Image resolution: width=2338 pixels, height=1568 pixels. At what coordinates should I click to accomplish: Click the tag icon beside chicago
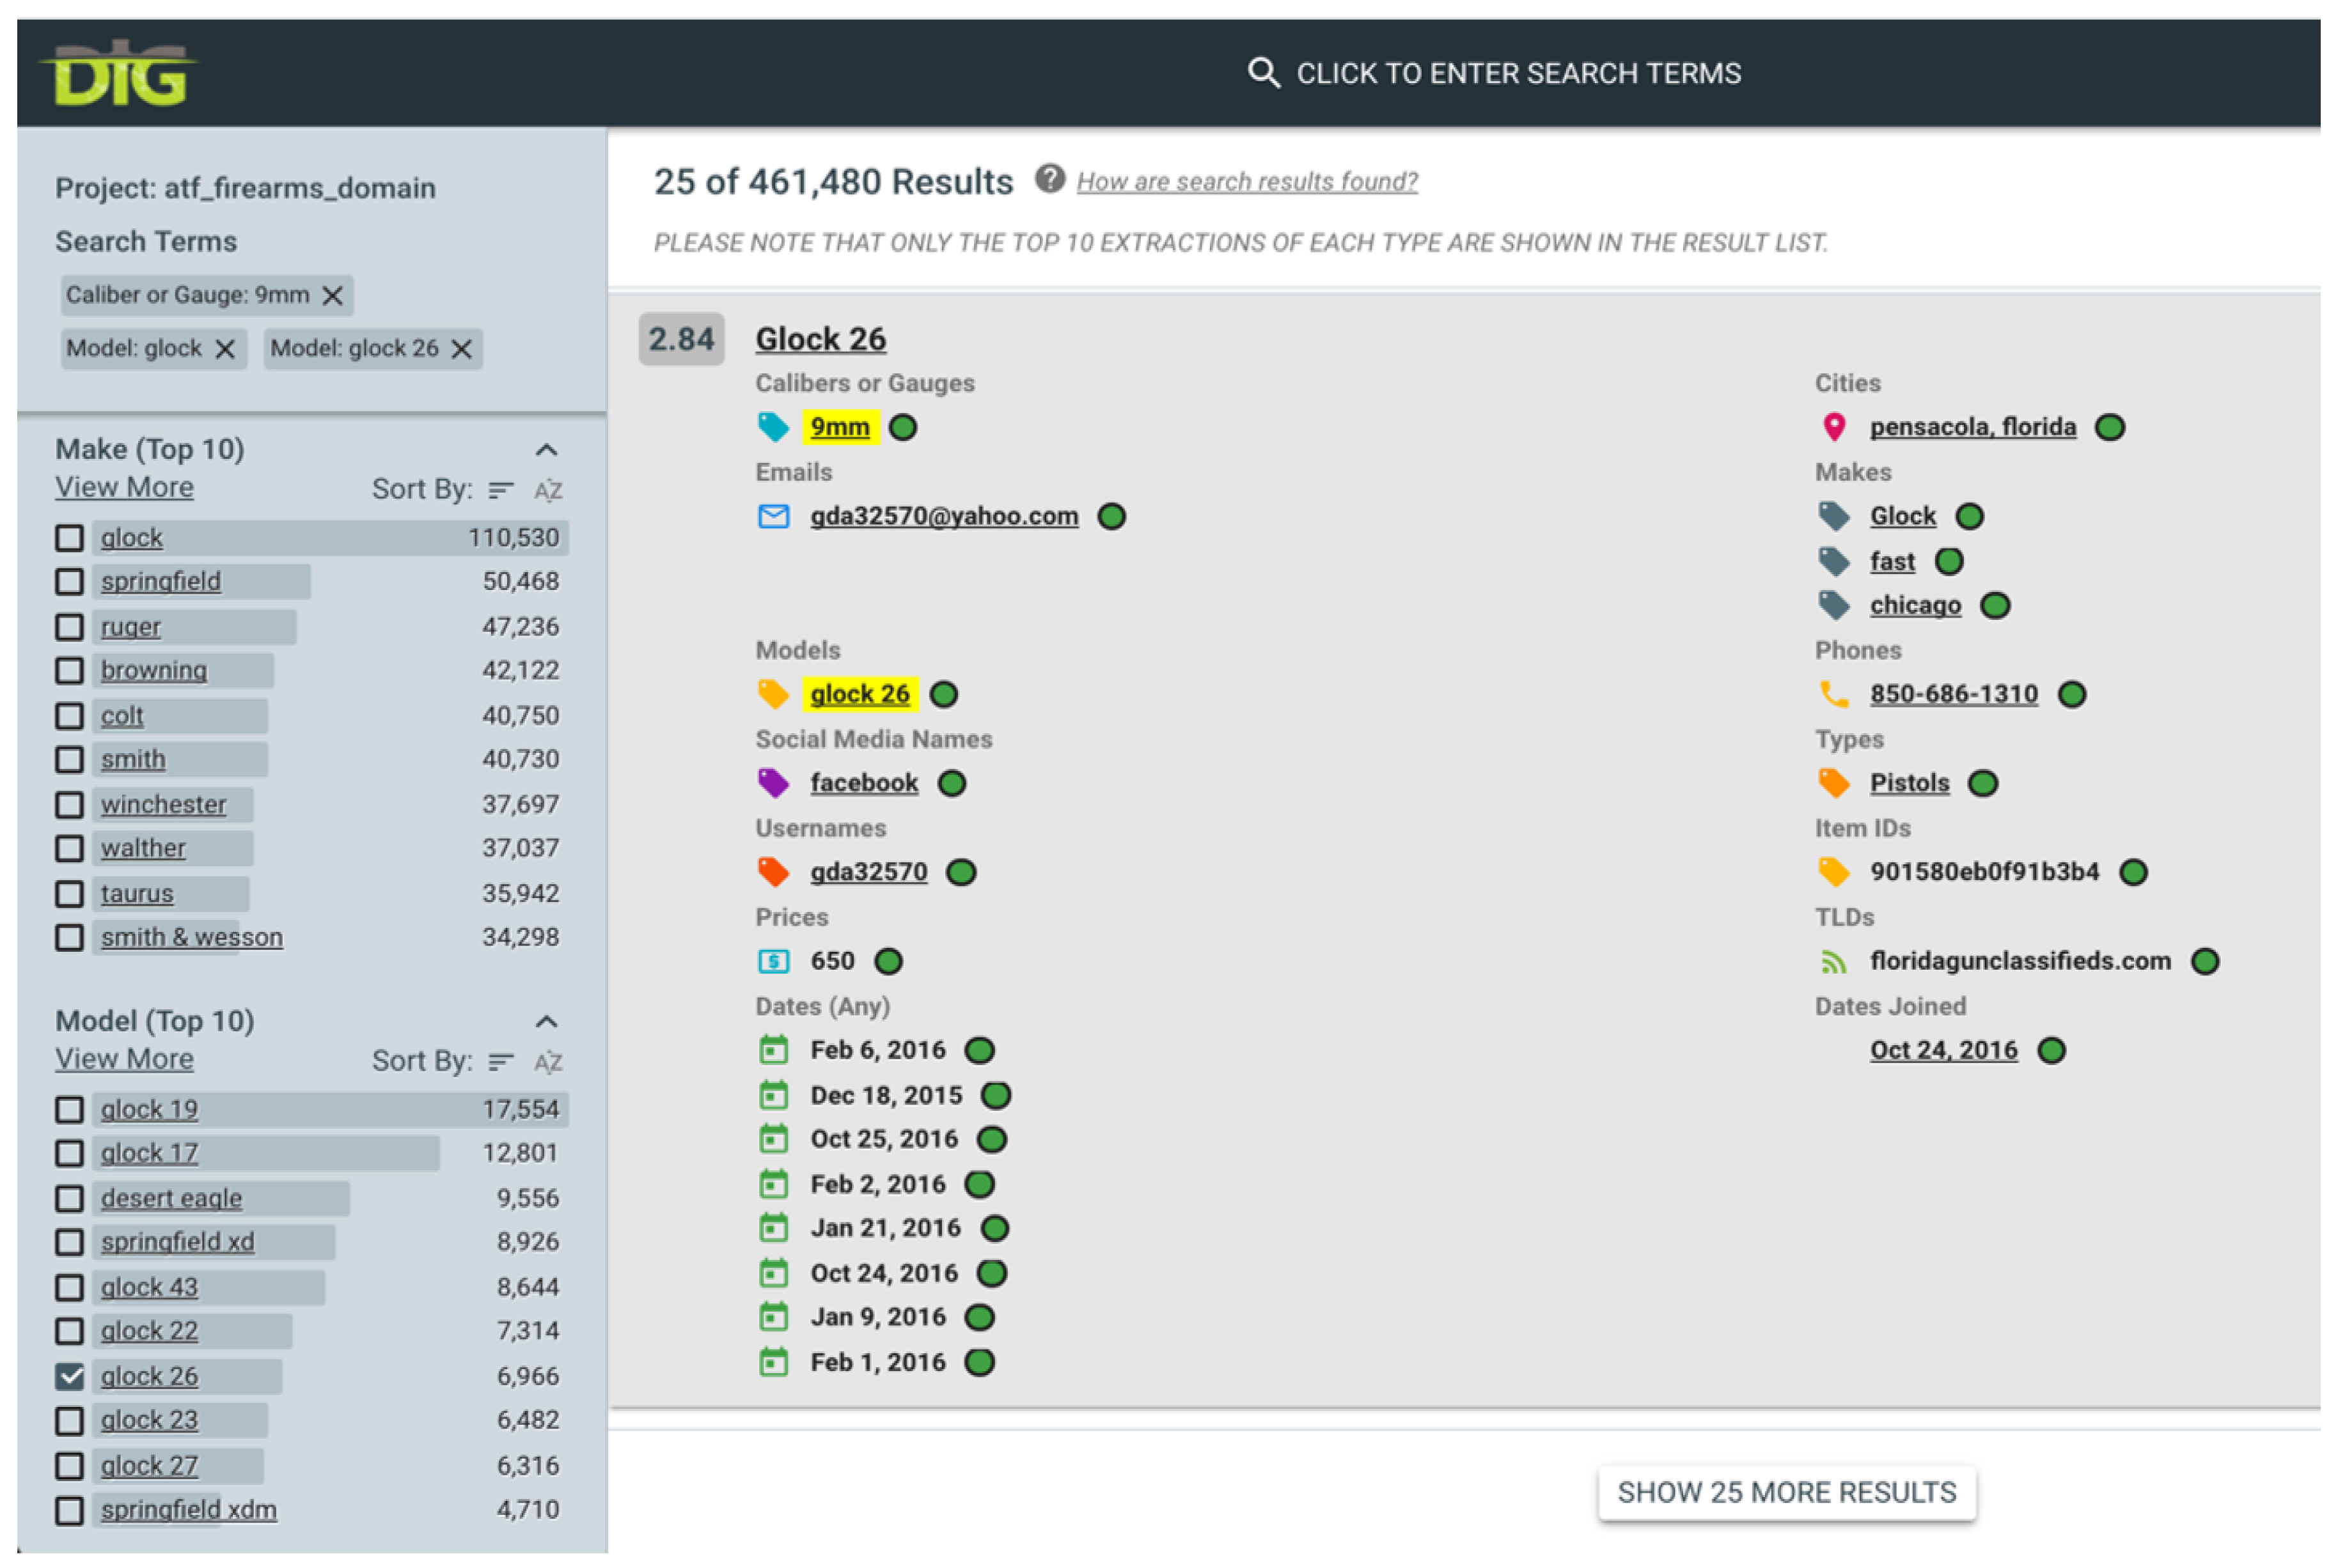[1833, 606]
